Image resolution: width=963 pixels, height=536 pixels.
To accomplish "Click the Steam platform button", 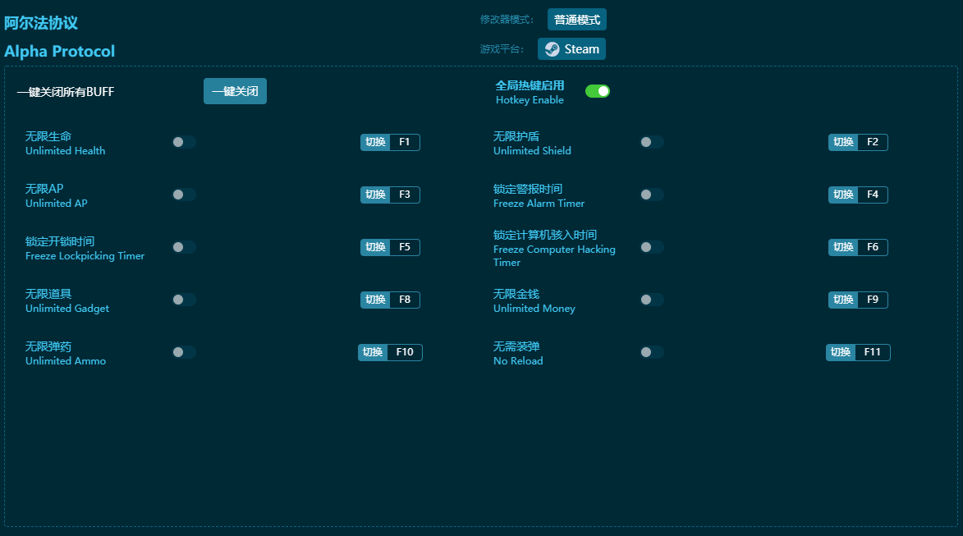I will [571, 49].
